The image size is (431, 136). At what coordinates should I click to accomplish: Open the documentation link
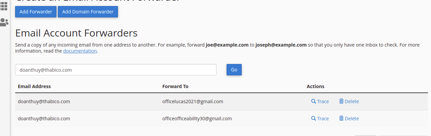[x=80, y=51]
